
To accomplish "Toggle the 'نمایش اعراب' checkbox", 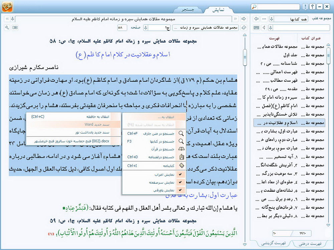I will (x=180, y=175).
